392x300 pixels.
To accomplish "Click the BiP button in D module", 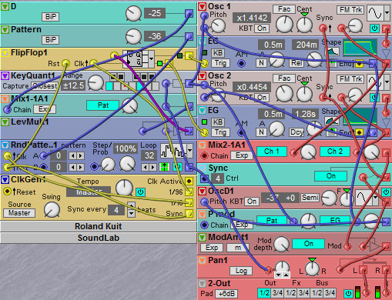I will pos(51,17).
